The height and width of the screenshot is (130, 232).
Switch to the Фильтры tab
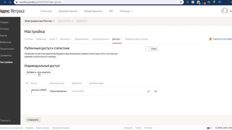(x=66, y=39)
